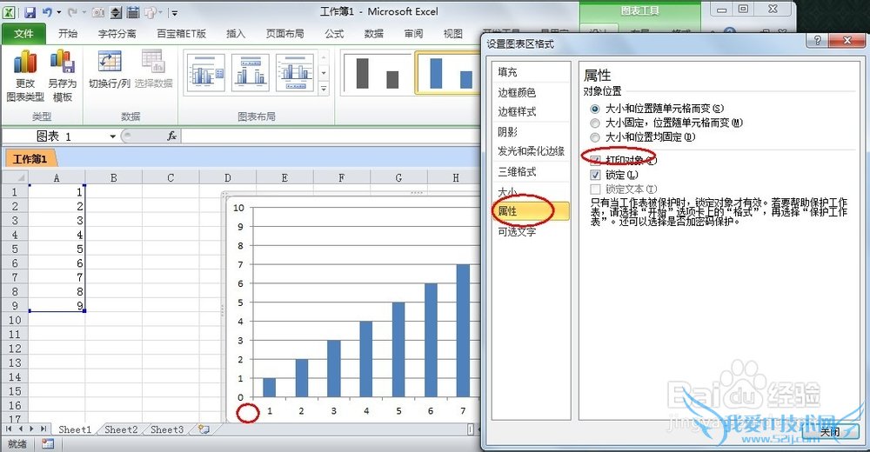Click the Save icon in quick access toolbar
Viewport: 870px width, 452px height.
(x=30, y=12)
